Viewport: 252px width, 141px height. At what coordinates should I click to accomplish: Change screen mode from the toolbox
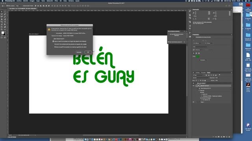coord(5,38)
